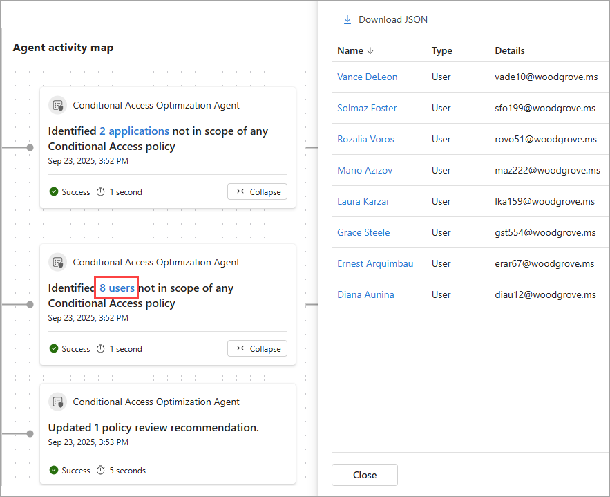The width and height of the screenshot is (610, 497).
Task: Click the third card's Conditional Access agent icon
Action: coord(58,402)
